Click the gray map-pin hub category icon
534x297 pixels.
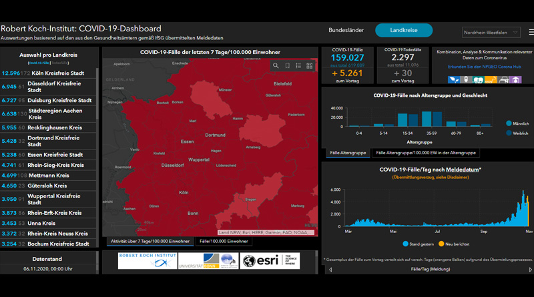pos(466,79)
